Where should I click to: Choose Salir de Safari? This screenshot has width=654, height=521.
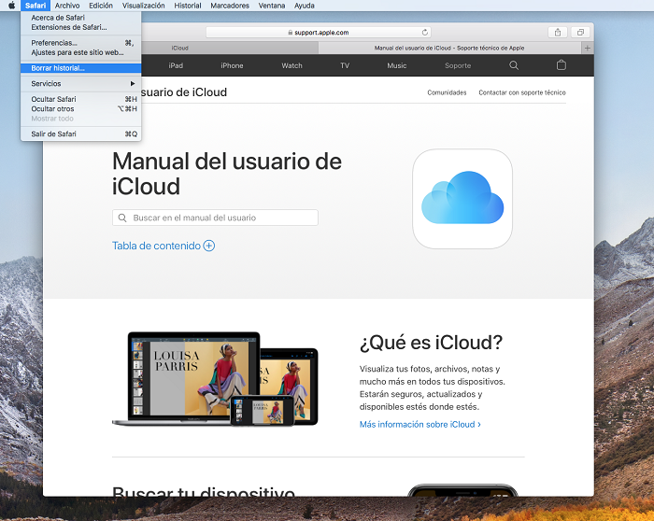pyautogui.click(x=53, y=134)
